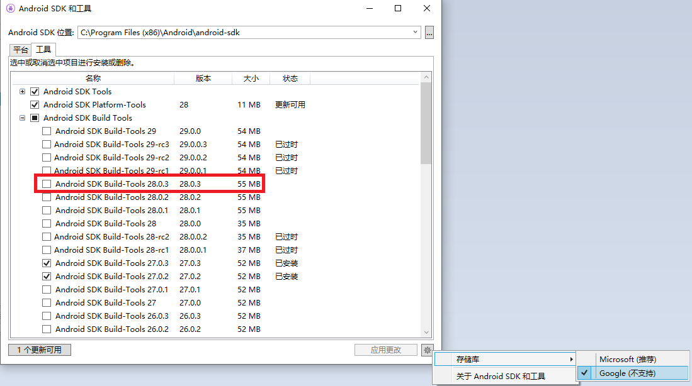Check Build-Tools 28-rc1 checkbox

47,250
